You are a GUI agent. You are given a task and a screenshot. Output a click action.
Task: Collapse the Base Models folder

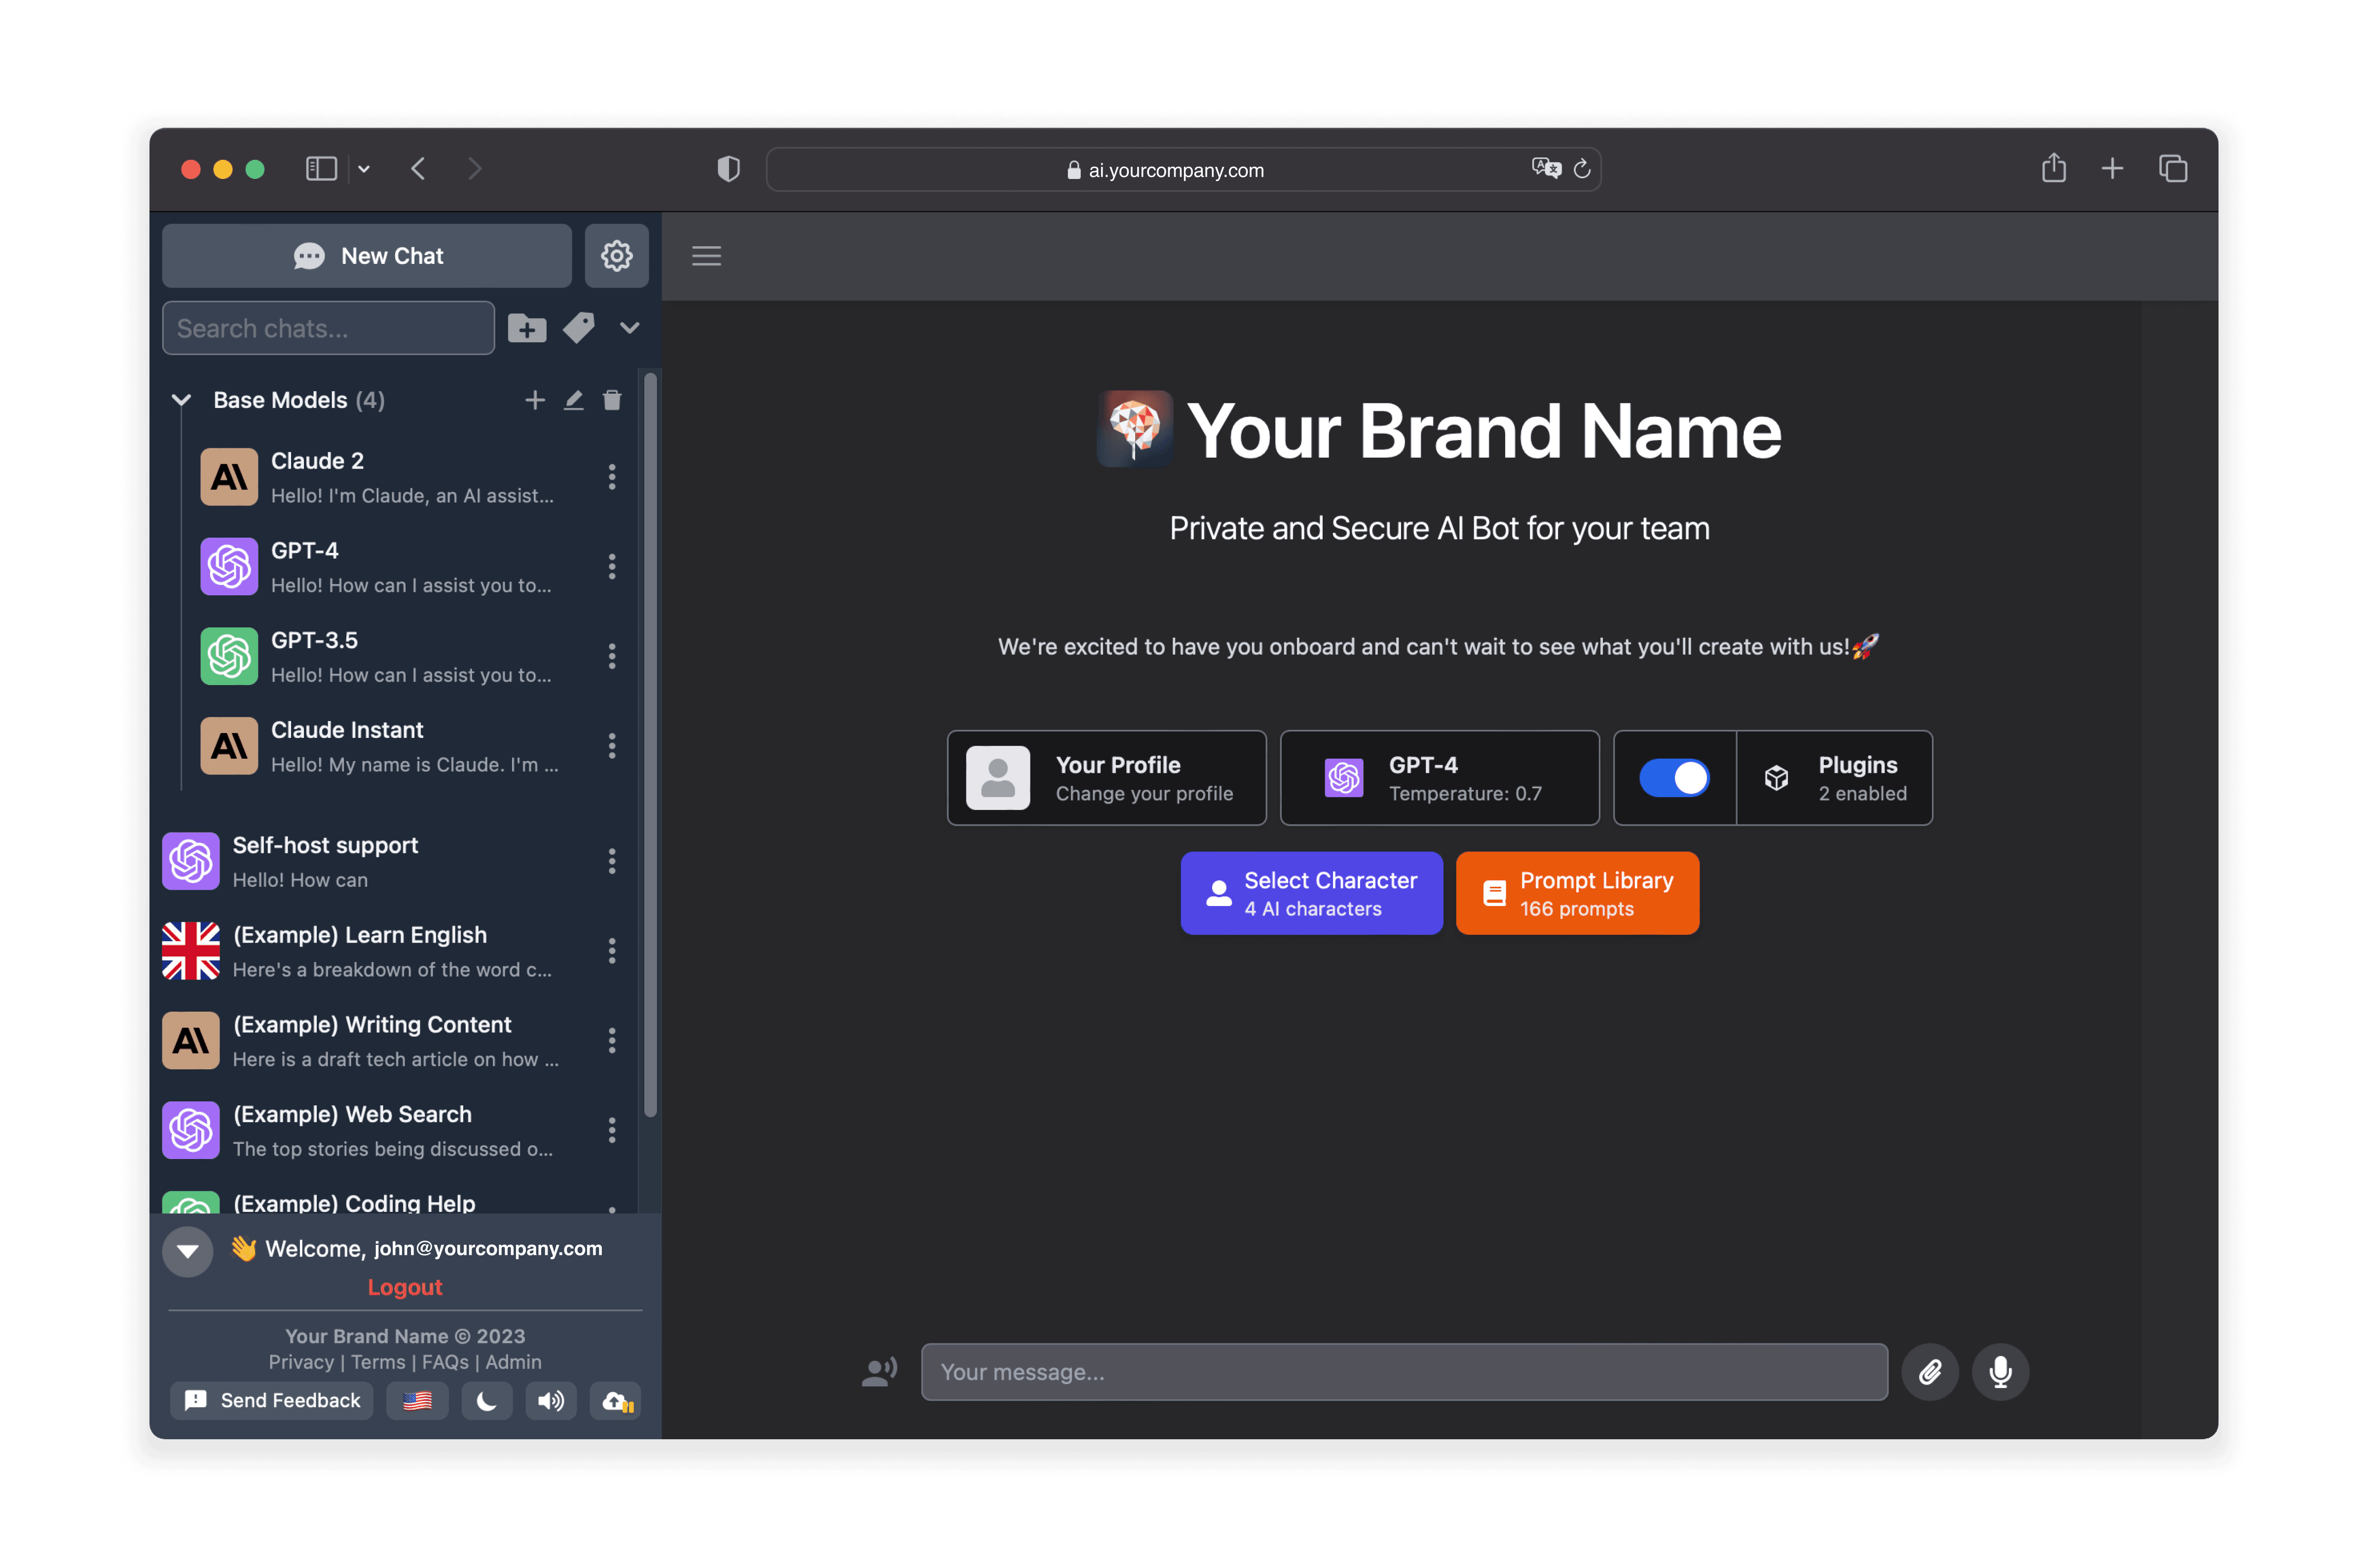tap(181, 400)
